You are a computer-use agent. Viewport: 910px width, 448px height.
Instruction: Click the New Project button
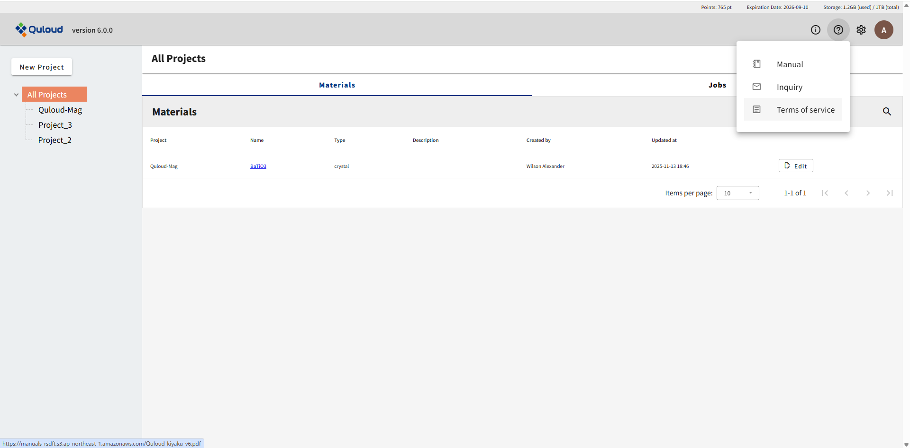(x=42, y=67)
